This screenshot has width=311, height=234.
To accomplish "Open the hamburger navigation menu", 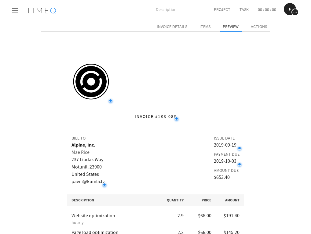I will [x=15, y=10].
